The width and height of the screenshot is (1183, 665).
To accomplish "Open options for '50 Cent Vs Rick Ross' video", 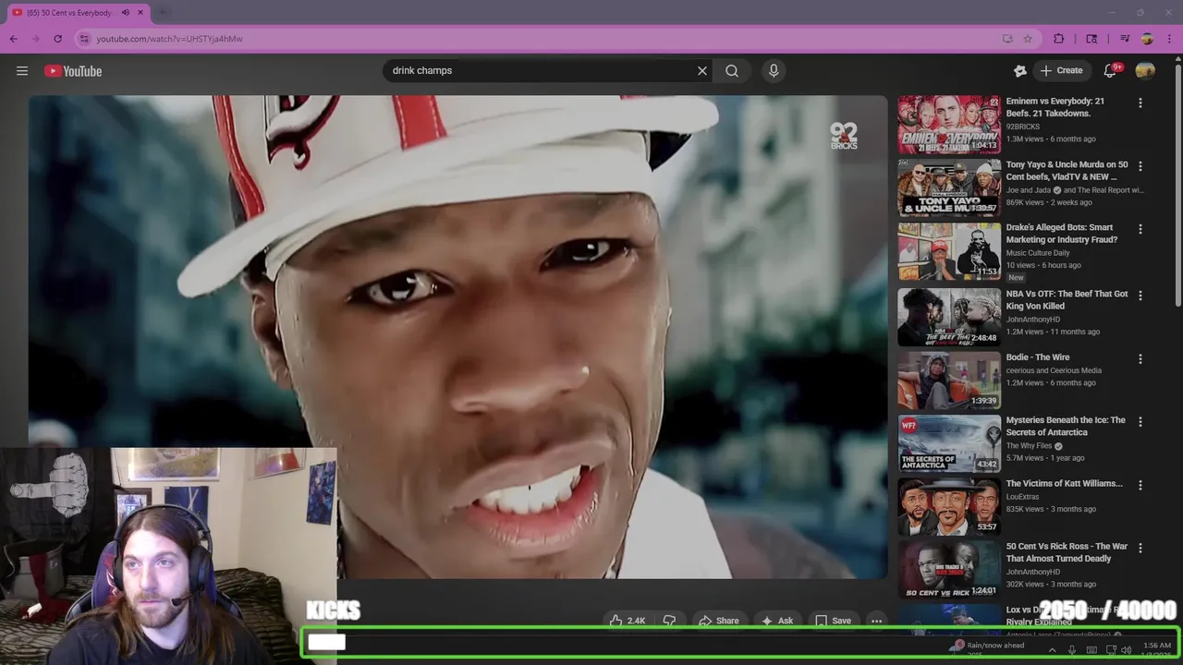I will 1140,548.
